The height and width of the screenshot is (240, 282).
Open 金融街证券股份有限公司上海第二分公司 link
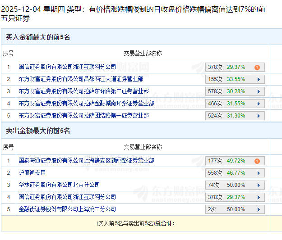67,209
